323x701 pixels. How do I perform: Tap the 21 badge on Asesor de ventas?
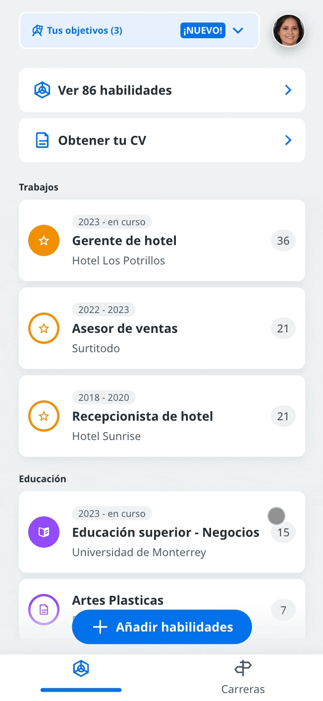[x=283, y=328]
